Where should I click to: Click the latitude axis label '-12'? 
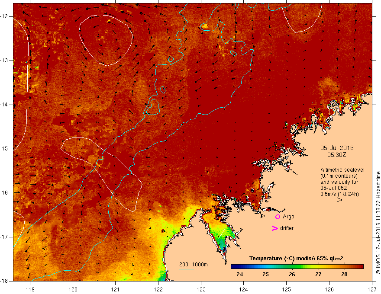(x=4, y=16)
